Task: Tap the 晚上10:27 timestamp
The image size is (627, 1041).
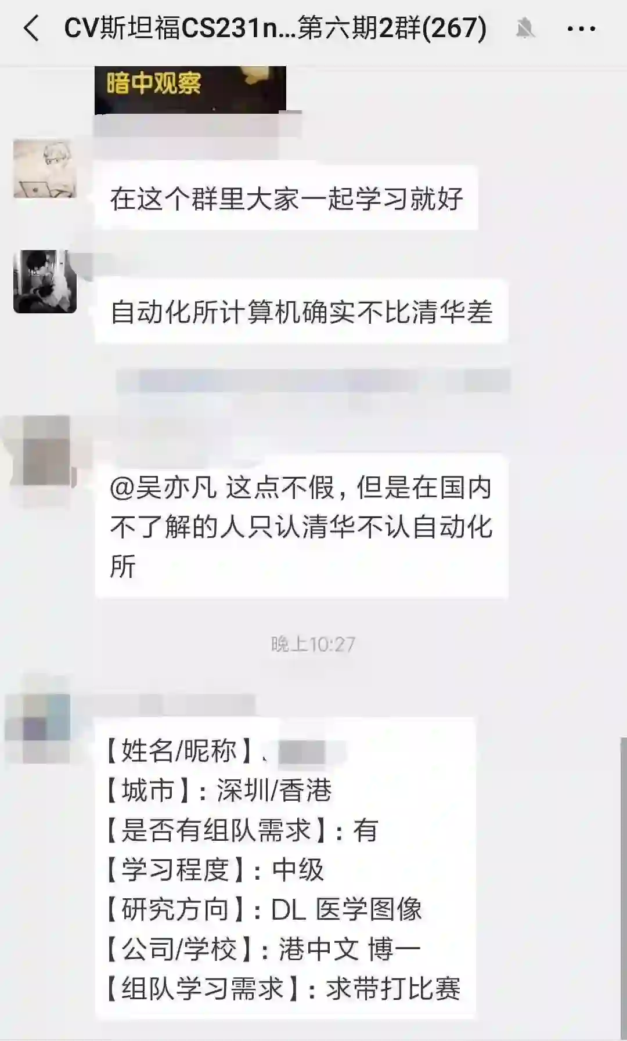Action: click(x=313, y=644)
